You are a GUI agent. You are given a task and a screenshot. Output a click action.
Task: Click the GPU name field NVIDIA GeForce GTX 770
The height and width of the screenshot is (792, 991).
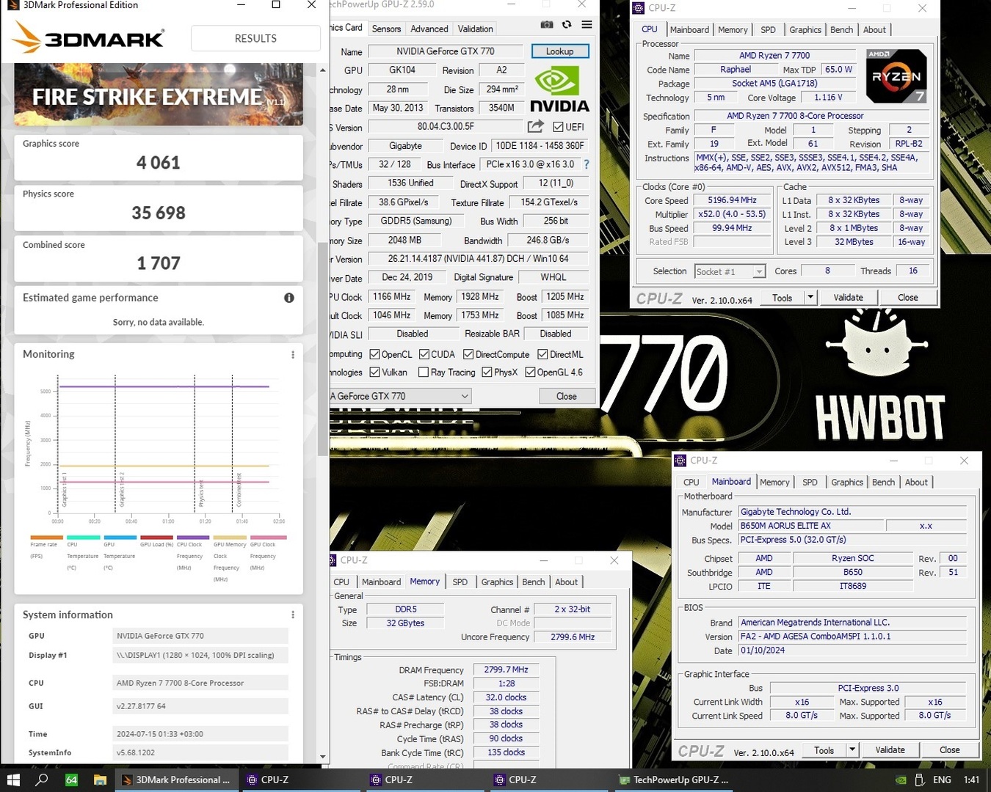tap(446, 51)
